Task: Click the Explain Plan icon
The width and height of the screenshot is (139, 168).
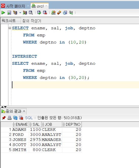Action: click(15, 13)
